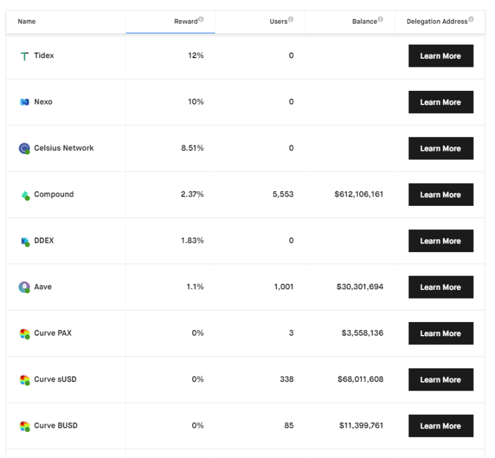Open Learn More for Tidex
The width and height of the screenshot is (495, 458).
coord(441,56)
